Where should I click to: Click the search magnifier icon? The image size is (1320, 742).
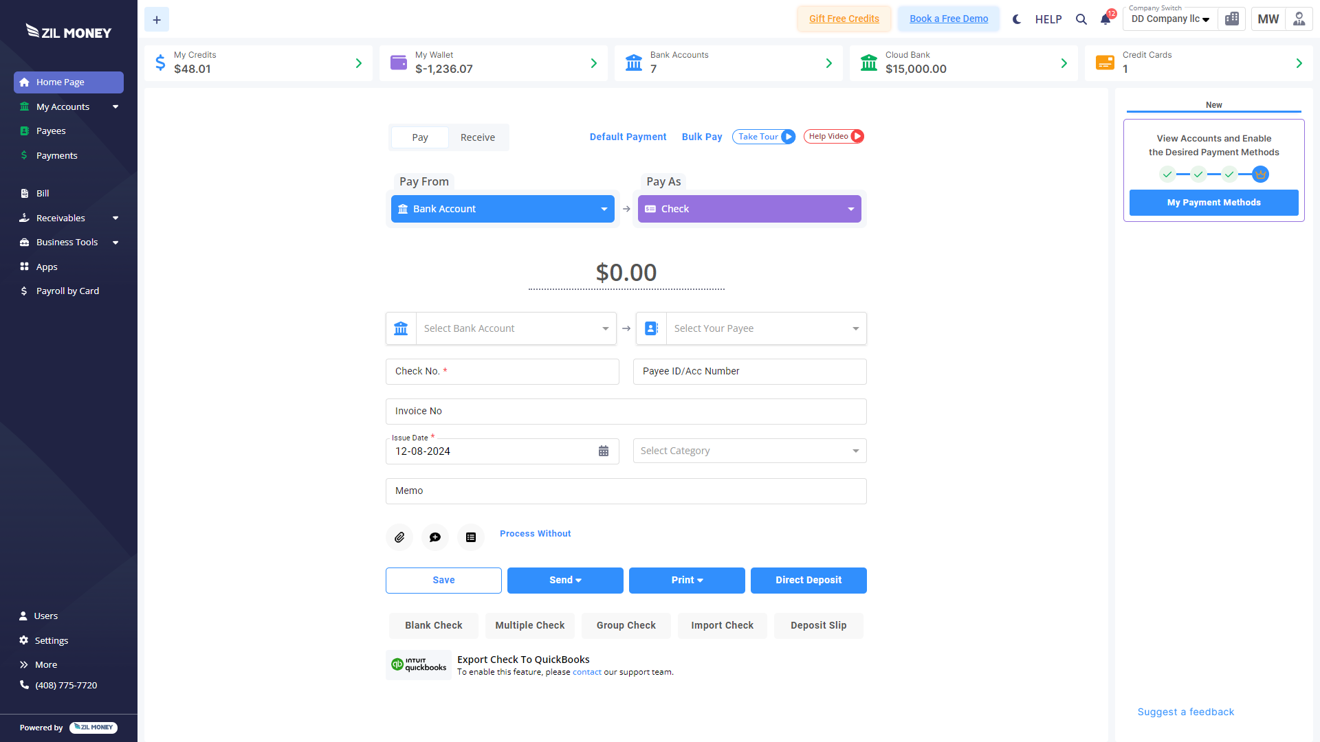click(1081, 19)
